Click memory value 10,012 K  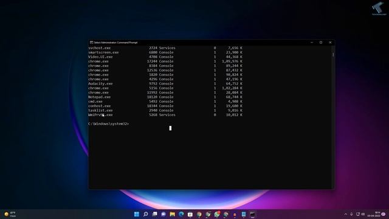coord(234,115)
